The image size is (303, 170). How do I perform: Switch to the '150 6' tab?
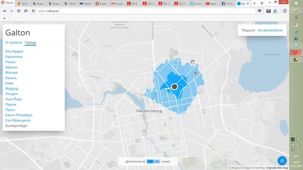[71, 3]
